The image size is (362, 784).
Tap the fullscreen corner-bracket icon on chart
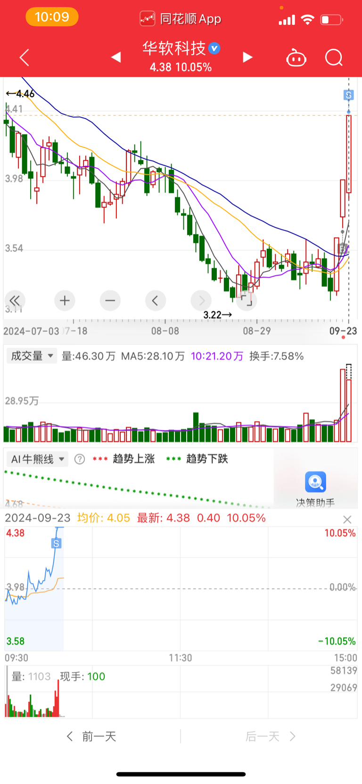tap(247, 300)
